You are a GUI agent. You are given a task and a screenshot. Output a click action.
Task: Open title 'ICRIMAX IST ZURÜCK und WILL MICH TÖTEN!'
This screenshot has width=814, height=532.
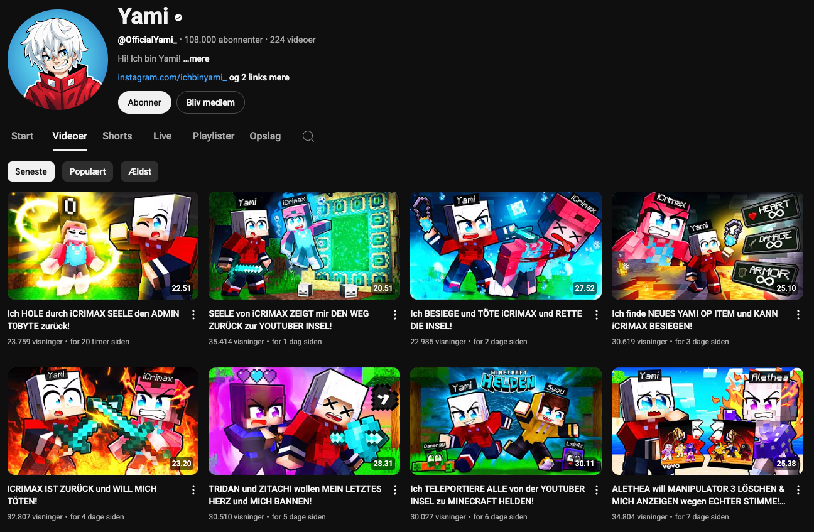click(x=82, y=495)
